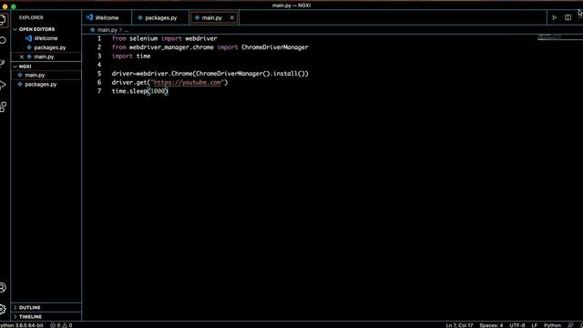Close main.py in Open Editors list
Screen dimensions: 583x328
(22, 56)
